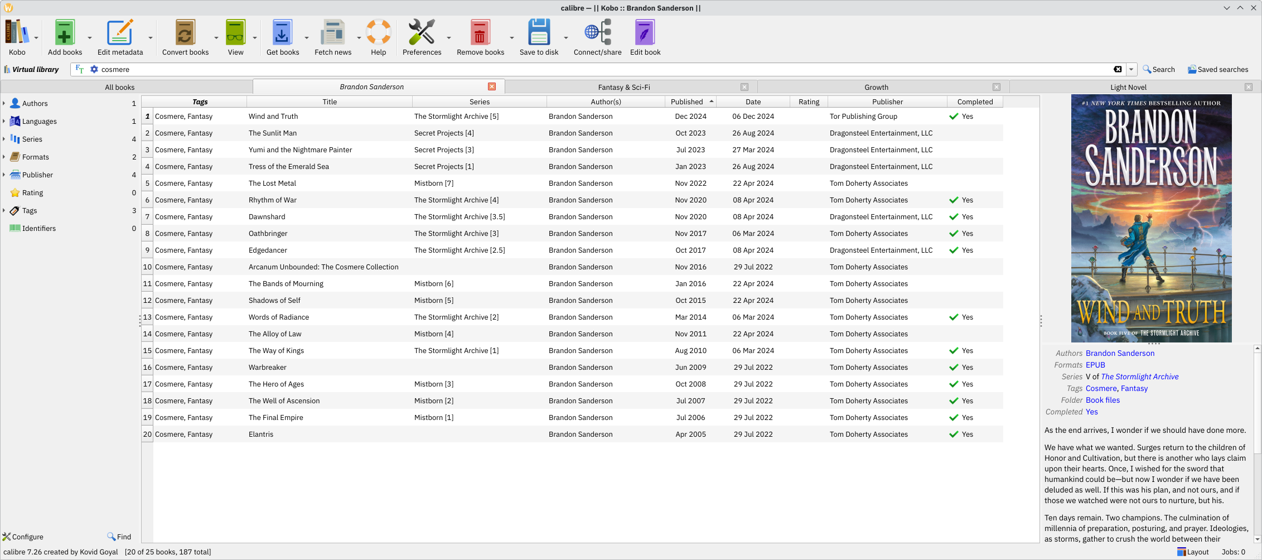Open Saved searches
Viewport: 1262px width, 560px height.
pyautogui.click(x=1218, y=69)
